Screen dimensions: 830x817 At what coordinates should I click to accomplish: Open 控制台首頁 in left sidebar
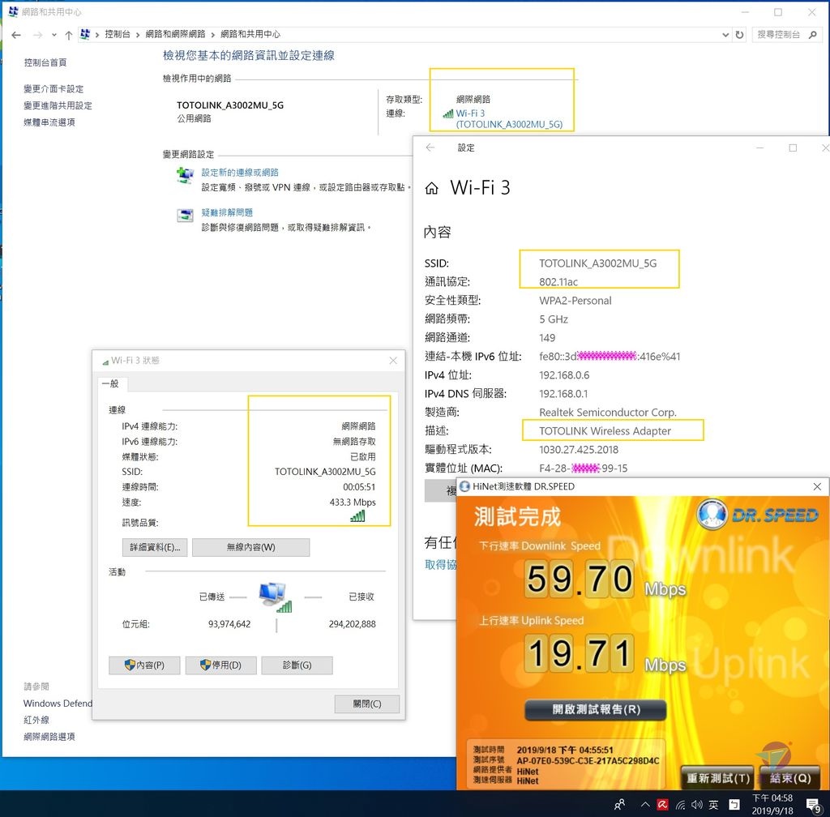point(45,62)
